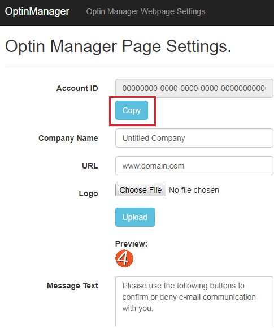
Task: Click the Account ID label
Action: pos(77,88)
